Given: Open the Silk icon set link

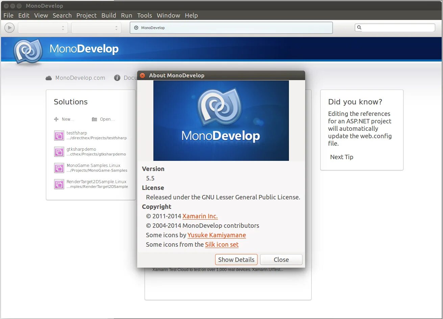Looking at the screenshot, I should tap(222, 245).
